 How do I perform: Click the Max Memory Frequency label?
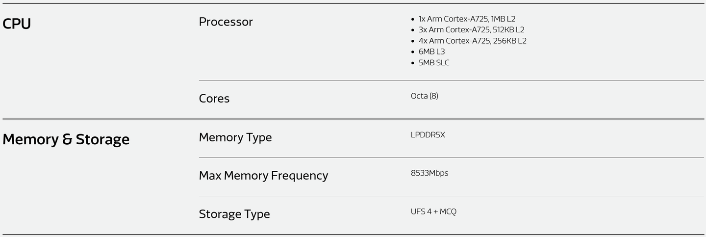point(264,176)
